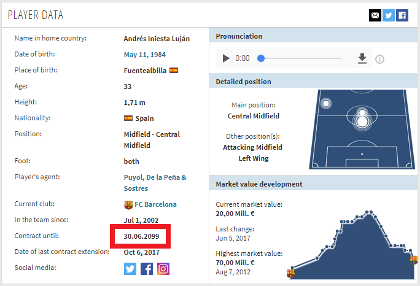The height and width of the screenshot is (286, 420).
Task: Click the Barcelona crest at market chart start
Action: tap(290, 274)
